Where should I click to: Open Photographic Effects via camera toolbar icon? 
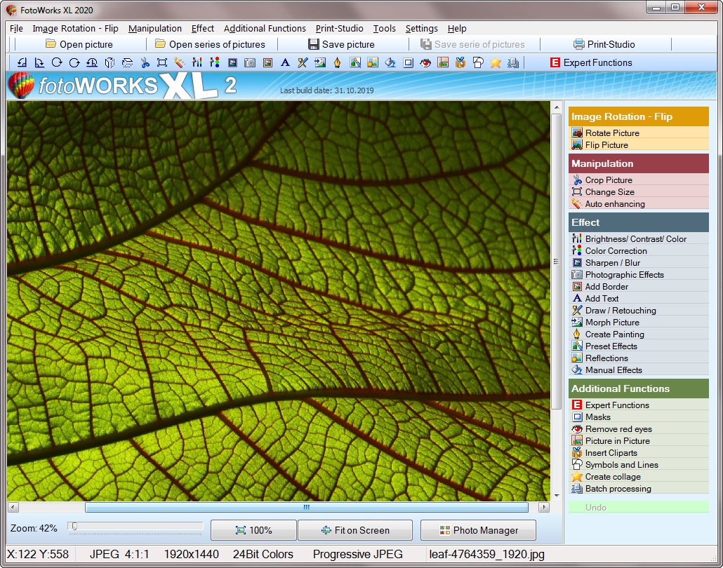pos(250,62)
